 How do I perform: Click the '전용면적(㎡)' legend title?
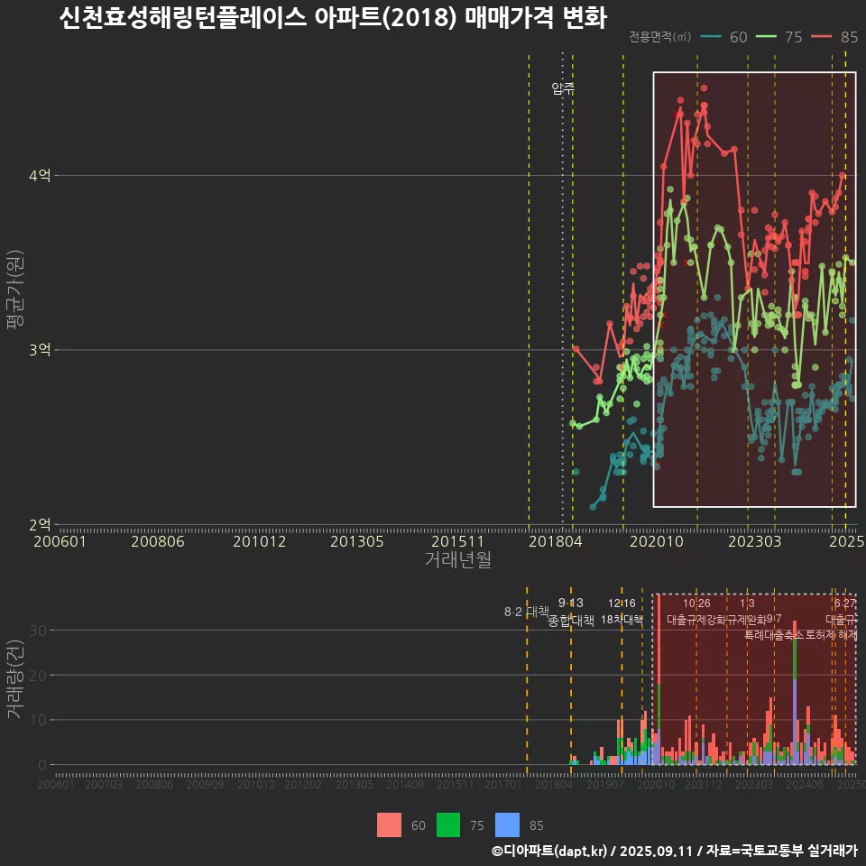click(660, 36)
